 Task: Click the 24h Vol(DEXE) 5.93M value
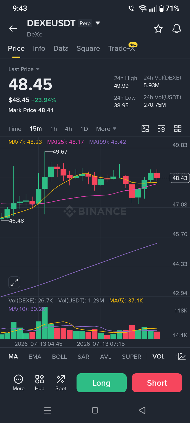(x=151, y=85)
